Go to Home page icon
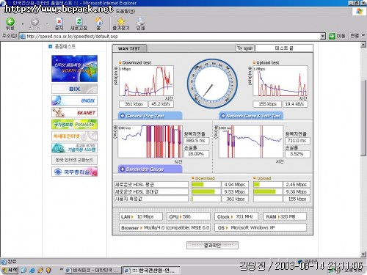The height and width of the screenshot is (275, 367). click(98, 21)
